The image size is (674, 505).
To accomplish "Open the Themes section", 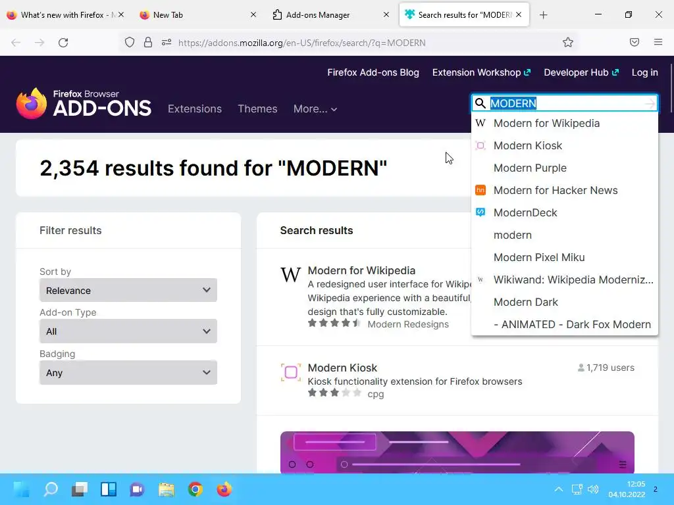I will [257, 108].
